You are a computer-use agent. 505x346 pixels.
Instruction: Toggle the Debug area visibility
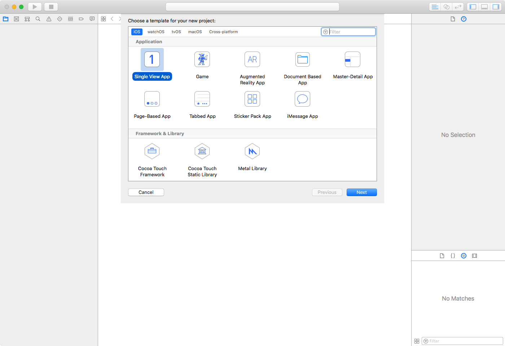(484, 7)
